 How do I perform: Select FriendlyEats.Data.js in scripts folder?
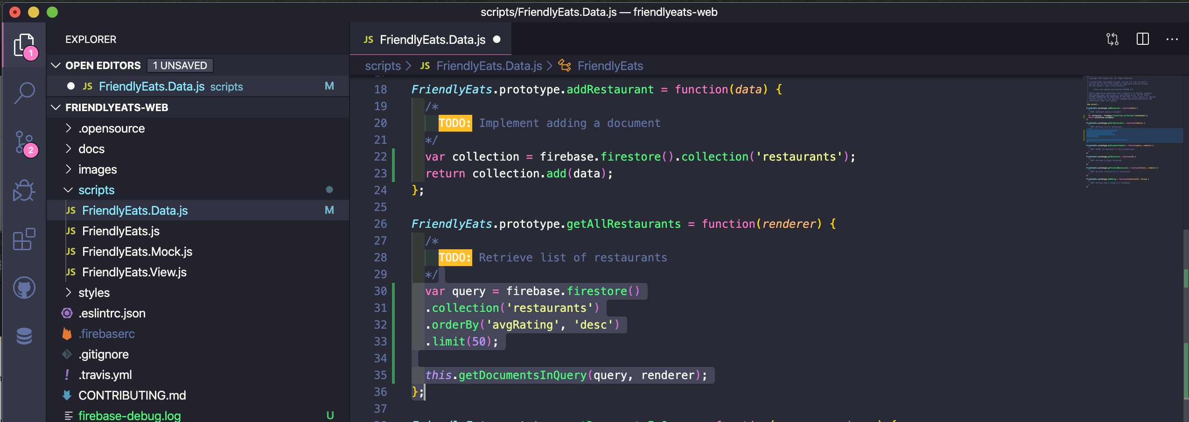[198, 211]
